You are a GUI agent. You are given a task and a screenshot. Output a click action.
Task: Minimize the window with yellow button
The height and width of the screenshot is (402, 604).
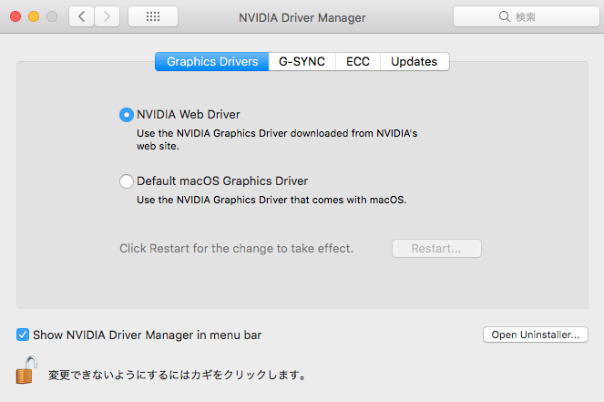coord(34,16)
